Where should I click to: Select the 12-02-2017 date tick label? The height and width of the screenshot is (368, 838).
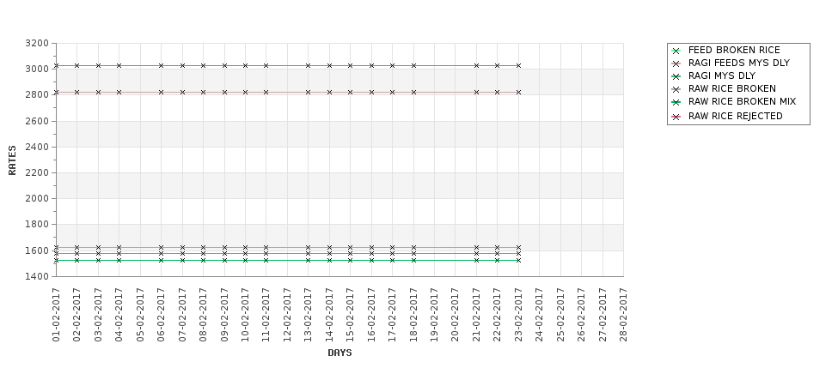(287, 313)
